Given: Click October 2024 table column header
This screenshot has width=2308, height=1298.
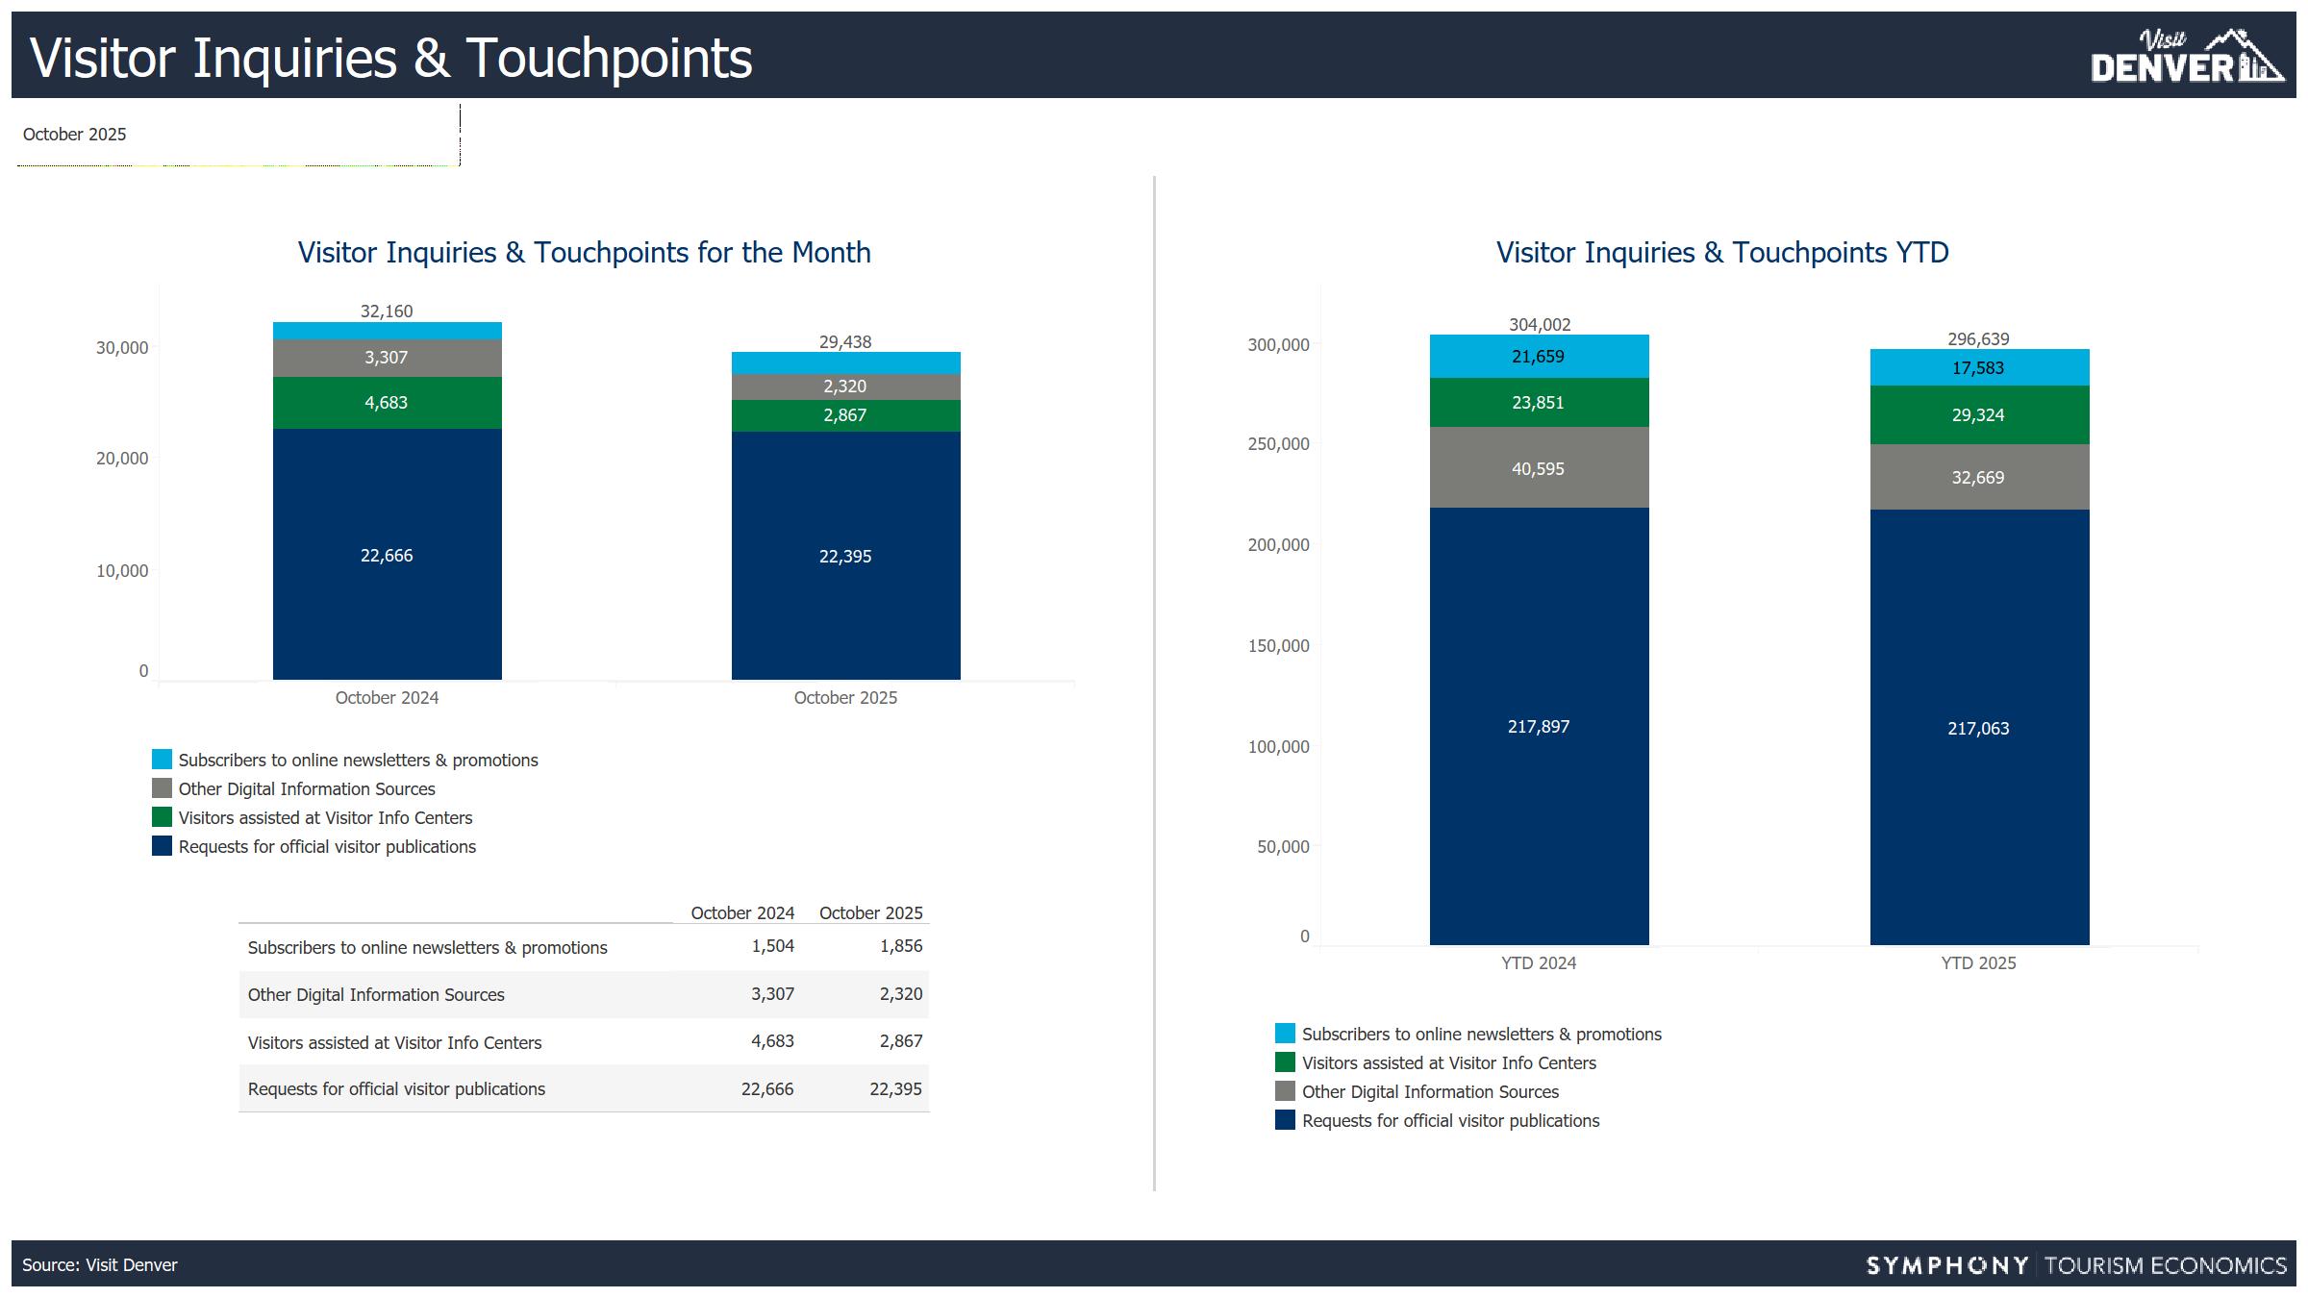Looking at the screenshot, I should point(742,912).
